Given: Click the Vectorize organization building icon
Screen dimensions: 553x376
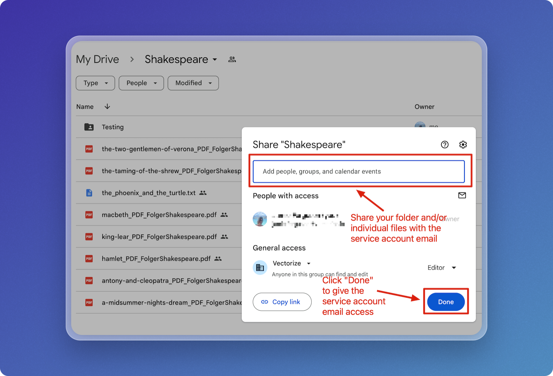Looking at the screenshot, I should pos(260,267).
